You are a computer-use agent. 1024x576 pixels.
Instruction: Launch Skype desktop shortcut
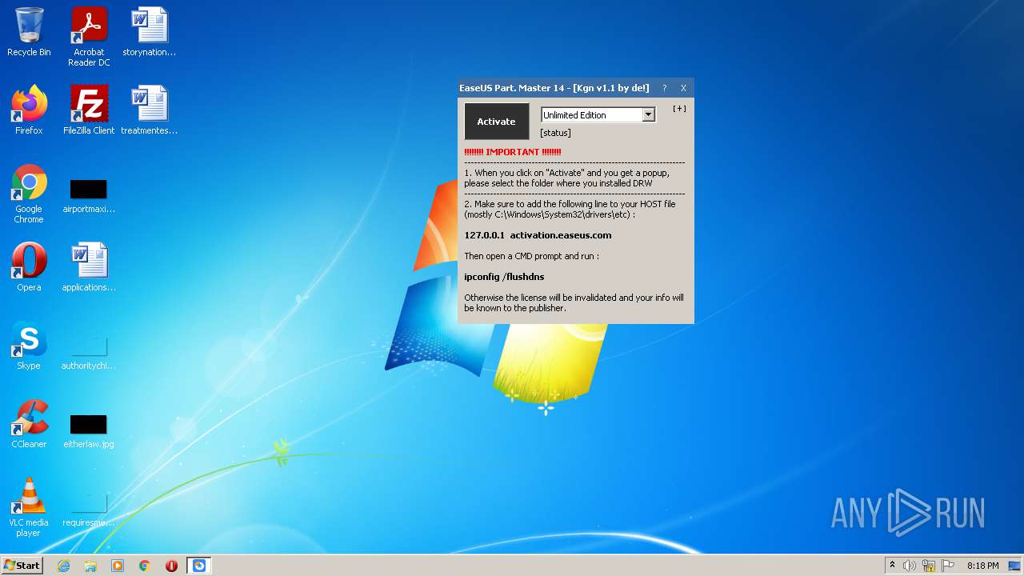click(29, 346)
